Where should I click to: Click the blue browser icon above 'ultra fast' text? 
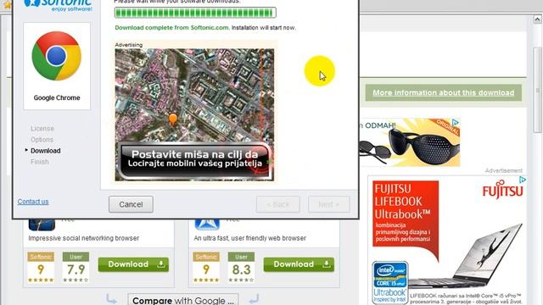coord(207,224)
